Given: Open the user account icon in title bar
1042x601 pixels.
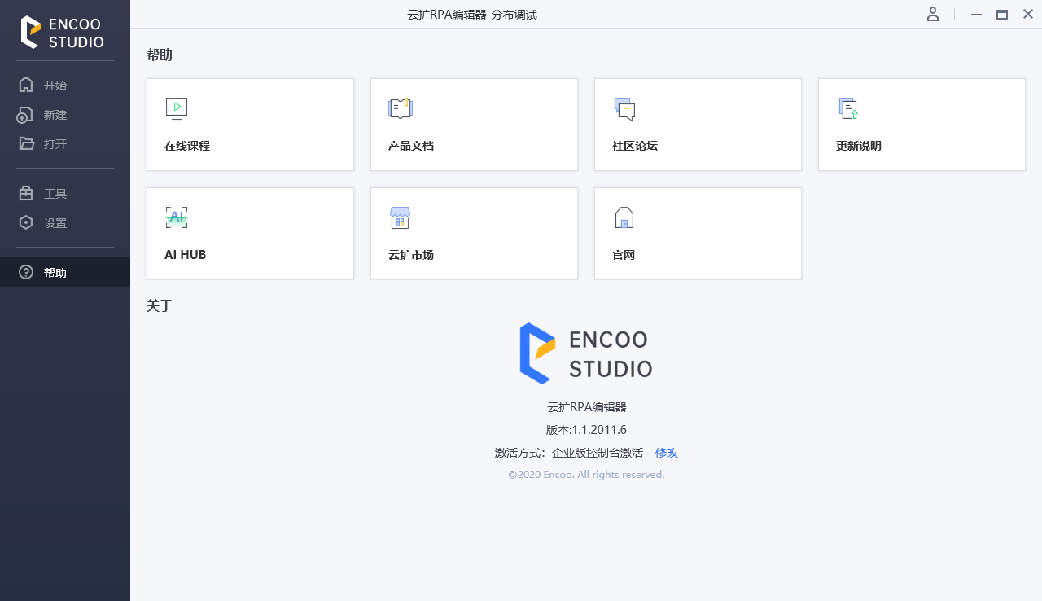Looking at the screenshot, I should click(933, 14).
